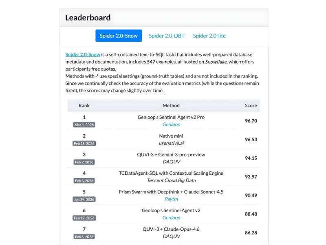Image resolution: width=326 pixels, height=245 pixels.
Task: Open the DAQUV link under rank 3
Action: click(171, 161)
